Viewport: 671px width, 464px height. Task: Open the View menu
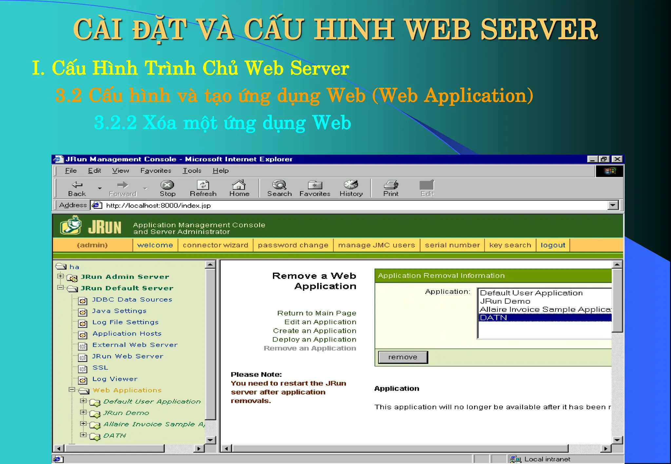(121, 170)
